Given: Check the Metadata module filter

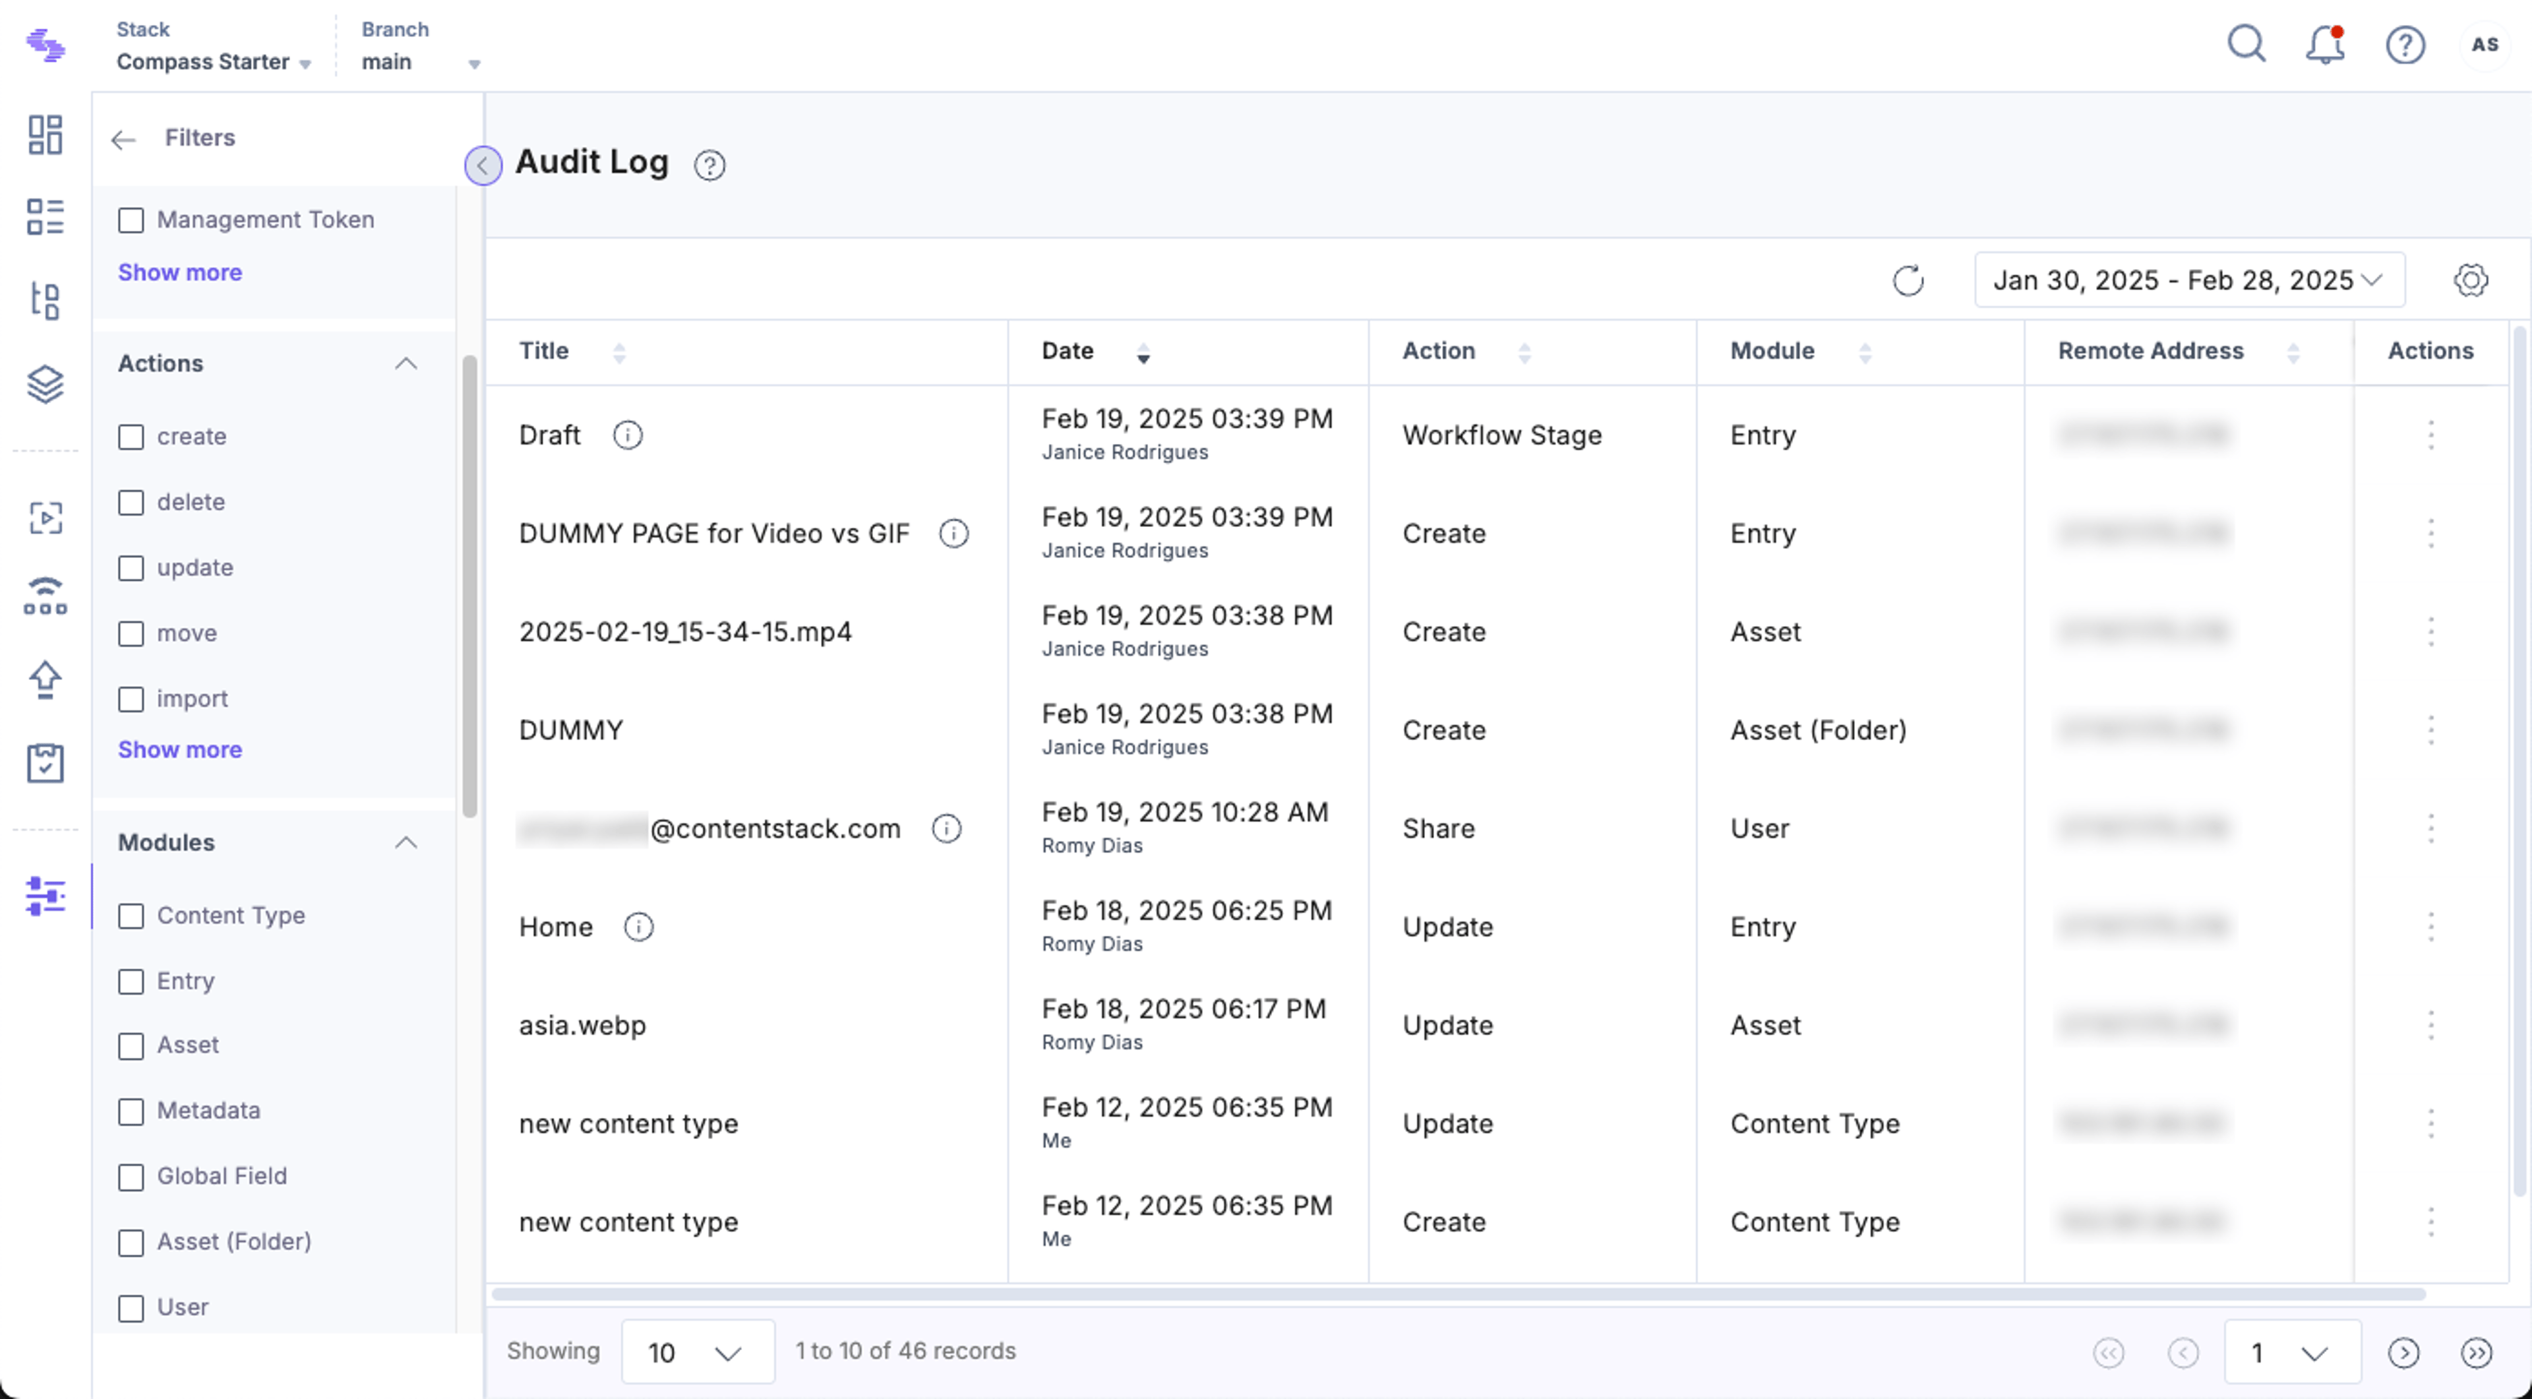Looking at the screenshot, I should (131, 1112).
